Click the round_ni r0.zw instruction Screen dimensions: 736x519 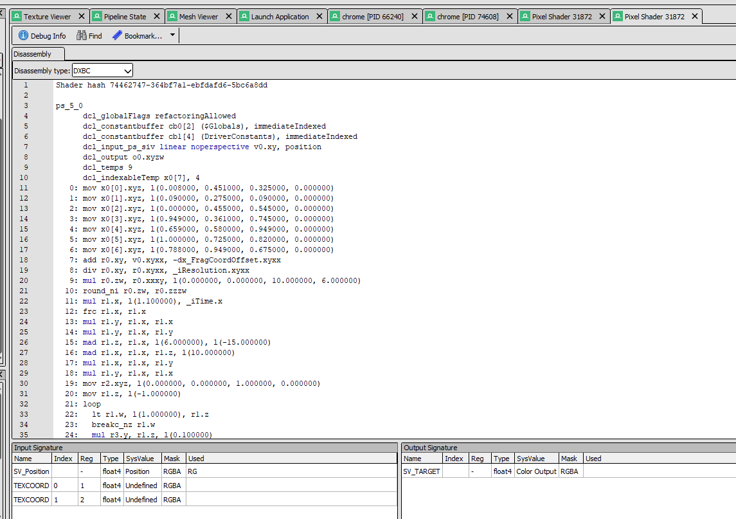(135, 291)
